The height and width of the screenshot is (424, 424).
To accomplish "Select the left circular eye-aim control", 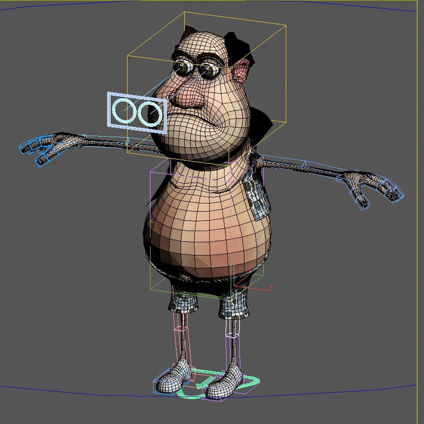I will point(124,110).
